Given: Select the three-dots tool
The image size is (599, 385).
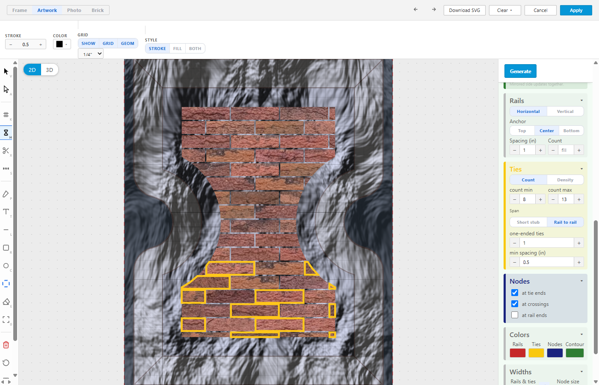Looking at the screenshot, I should [x=6, y=169].
